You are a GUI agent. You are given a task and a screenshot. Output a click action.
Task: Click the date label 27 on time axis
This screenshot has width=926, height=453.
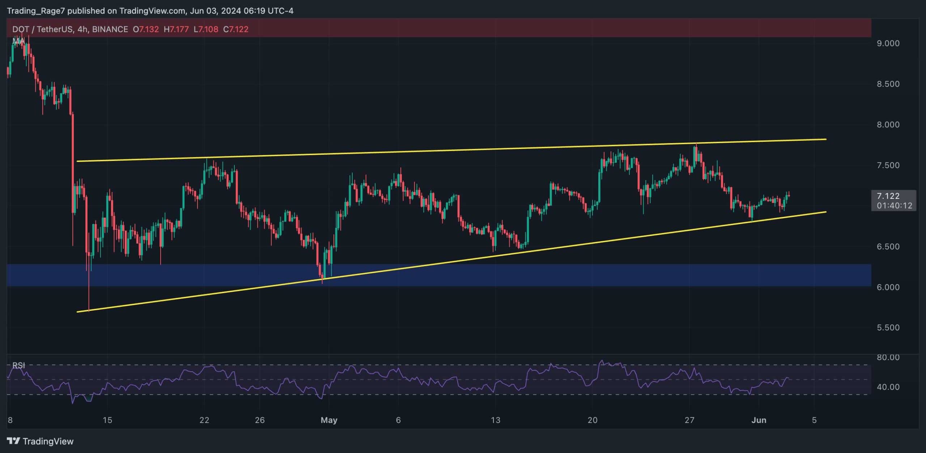tap(689, 420)
